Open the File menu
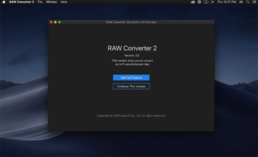258x157 pixels. (x=40, y=2)
